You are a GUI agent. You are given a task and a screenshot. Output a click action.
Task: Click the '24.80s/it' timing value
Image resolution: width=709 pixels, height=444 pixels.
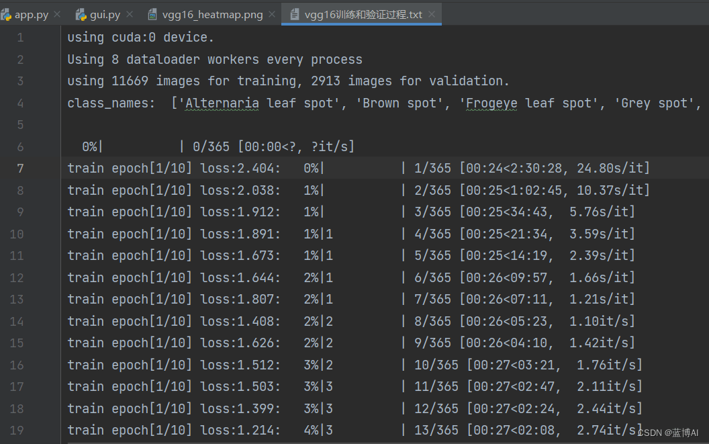coord(610,169)
